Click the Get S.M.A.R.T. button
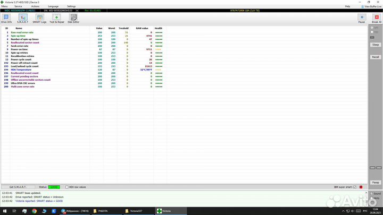 click(x=19, y=187)
